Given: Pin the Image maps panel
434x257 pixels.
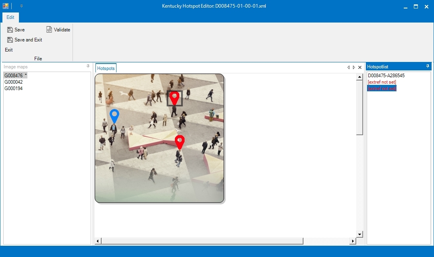Looking at the screenshot, I should 88,66.
